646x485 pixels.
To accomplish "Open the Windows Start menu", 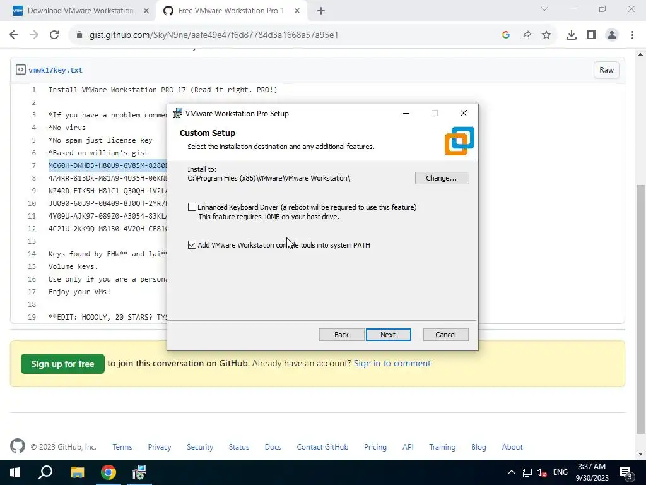I will tap(15, 472).
